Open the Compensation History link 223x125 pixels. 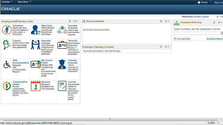(20, 83)
